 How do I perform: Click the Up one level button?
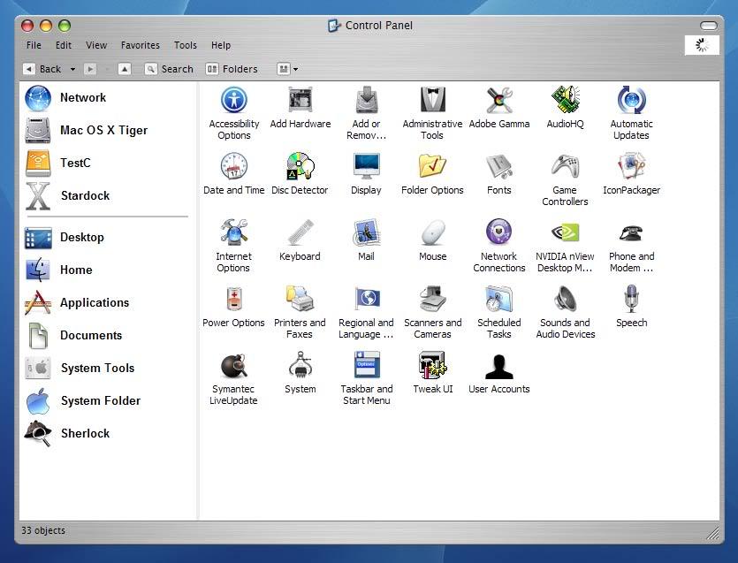125,69
